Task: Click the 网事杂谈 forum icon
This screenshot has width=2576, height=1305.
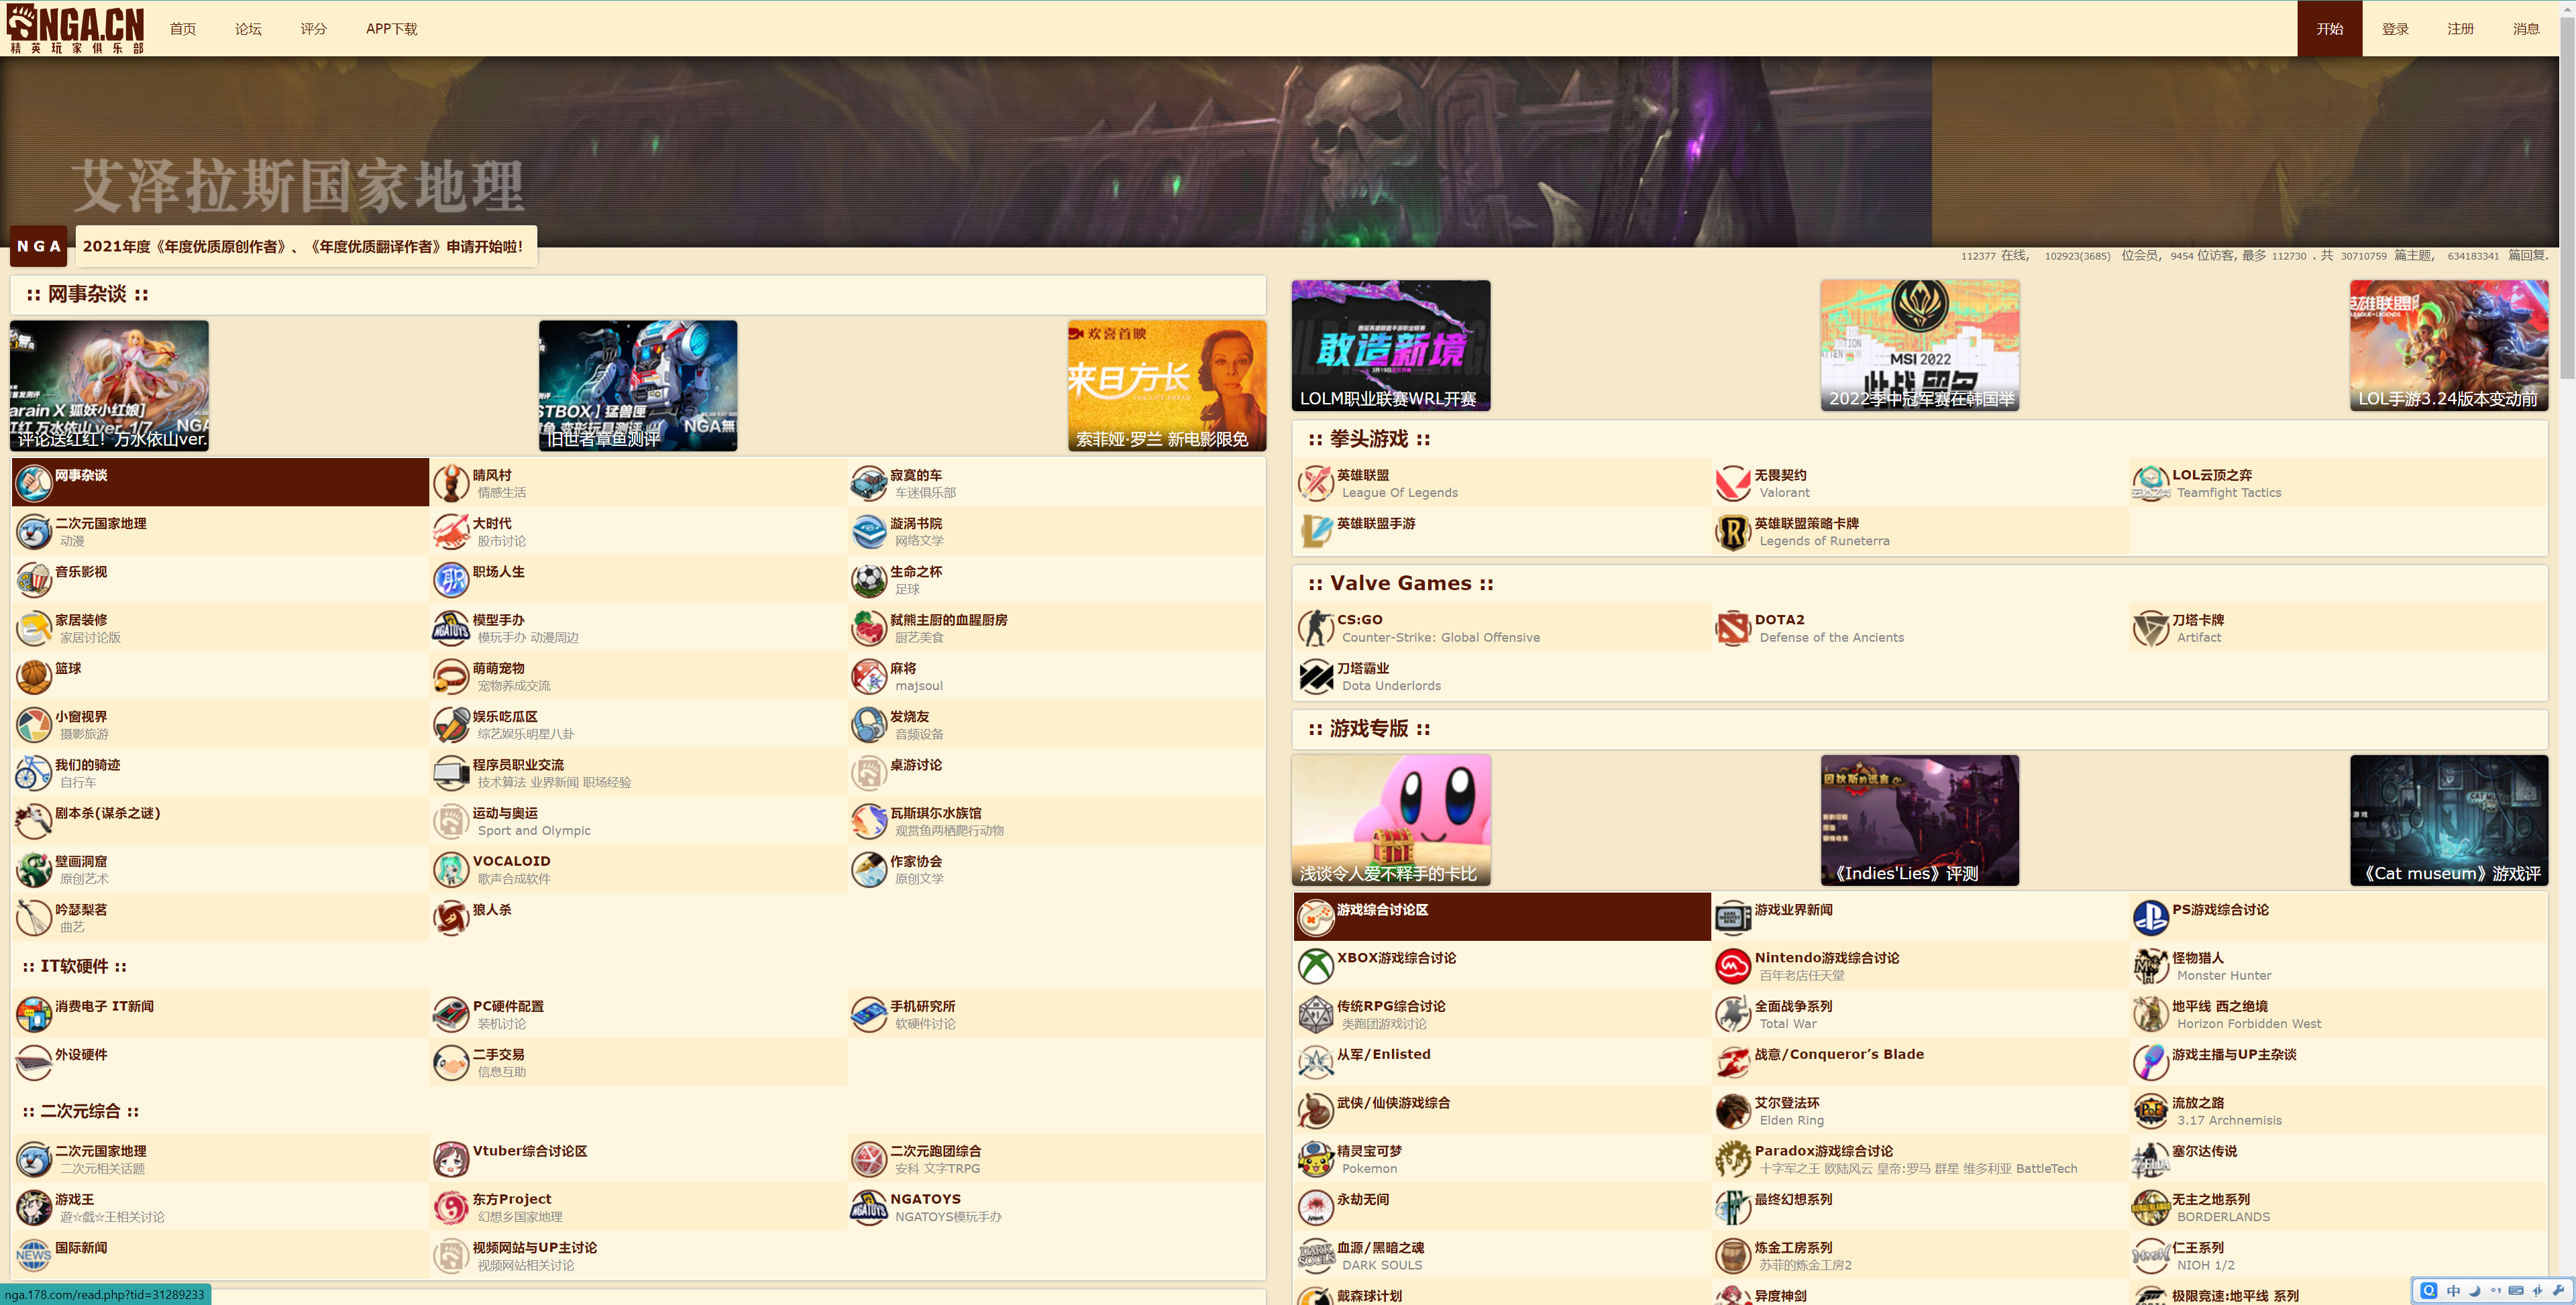Action: pyautogui.click(x=33, y=483)
